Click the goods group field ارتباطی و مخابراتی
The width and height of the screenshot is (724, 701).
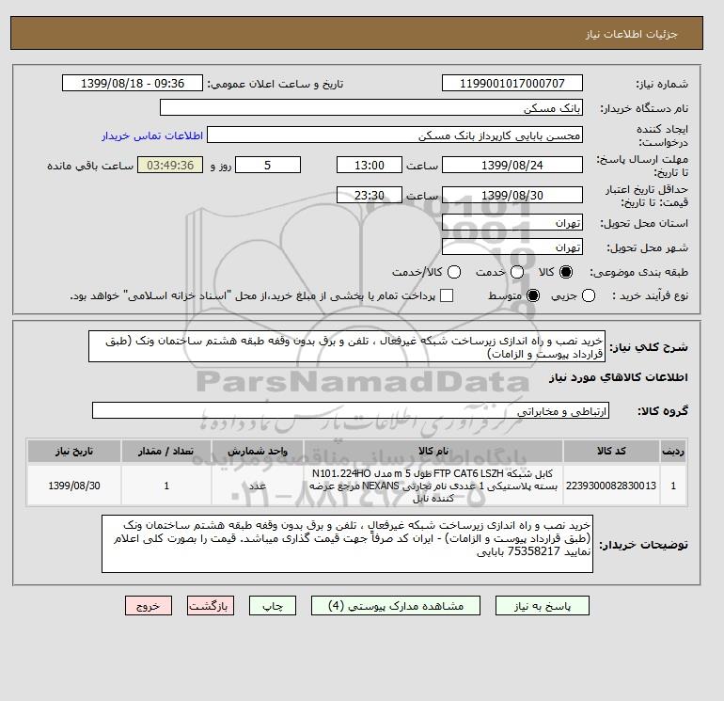[351, 410]
